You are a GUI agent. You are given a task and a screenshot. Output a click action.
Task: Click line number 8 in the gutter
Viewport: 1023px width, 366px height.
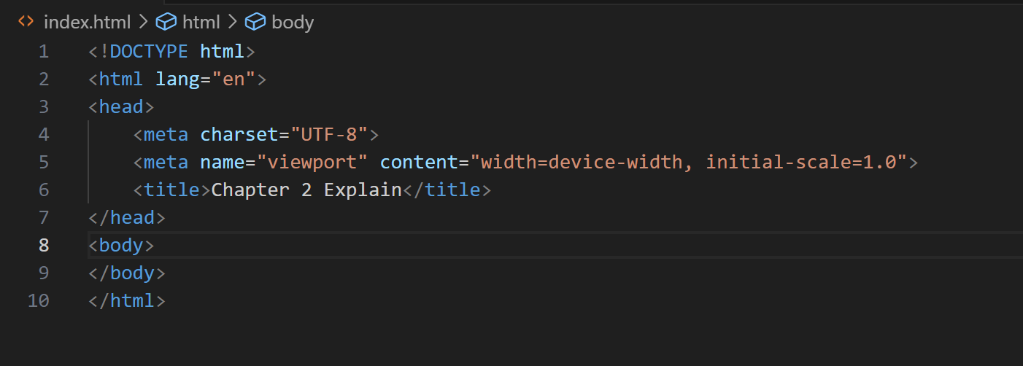(x=44, y=245)
